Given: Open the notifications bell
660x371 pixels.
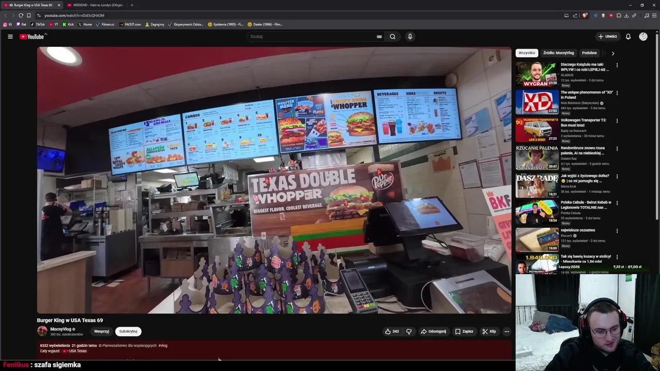Looking at the screenshot, I should pyautogui.click(x=628, y=37).
